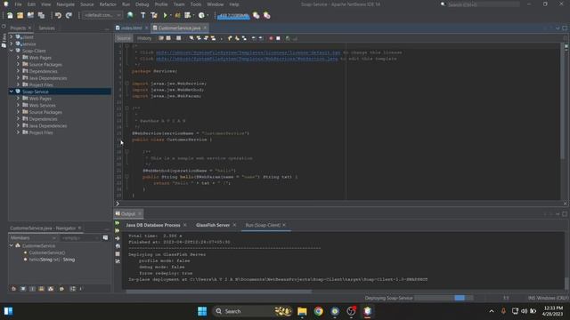Click the Build Project hammer icon
Viewport: 570px width, 320px height.
coord(142,15)
